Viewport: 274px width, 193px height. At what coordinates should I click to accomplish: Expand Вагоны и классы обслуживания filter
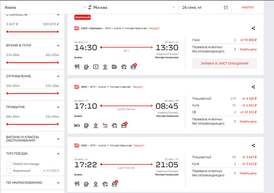tap(58, 139)
